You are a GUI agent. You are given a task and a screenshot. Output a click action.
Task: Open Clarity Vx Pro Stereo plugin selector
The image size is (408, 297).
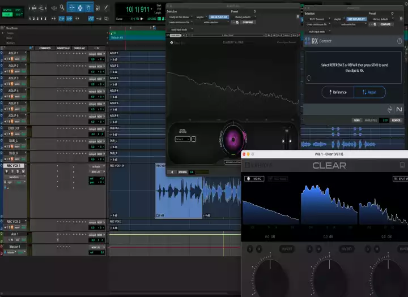[x=178, y=18]
